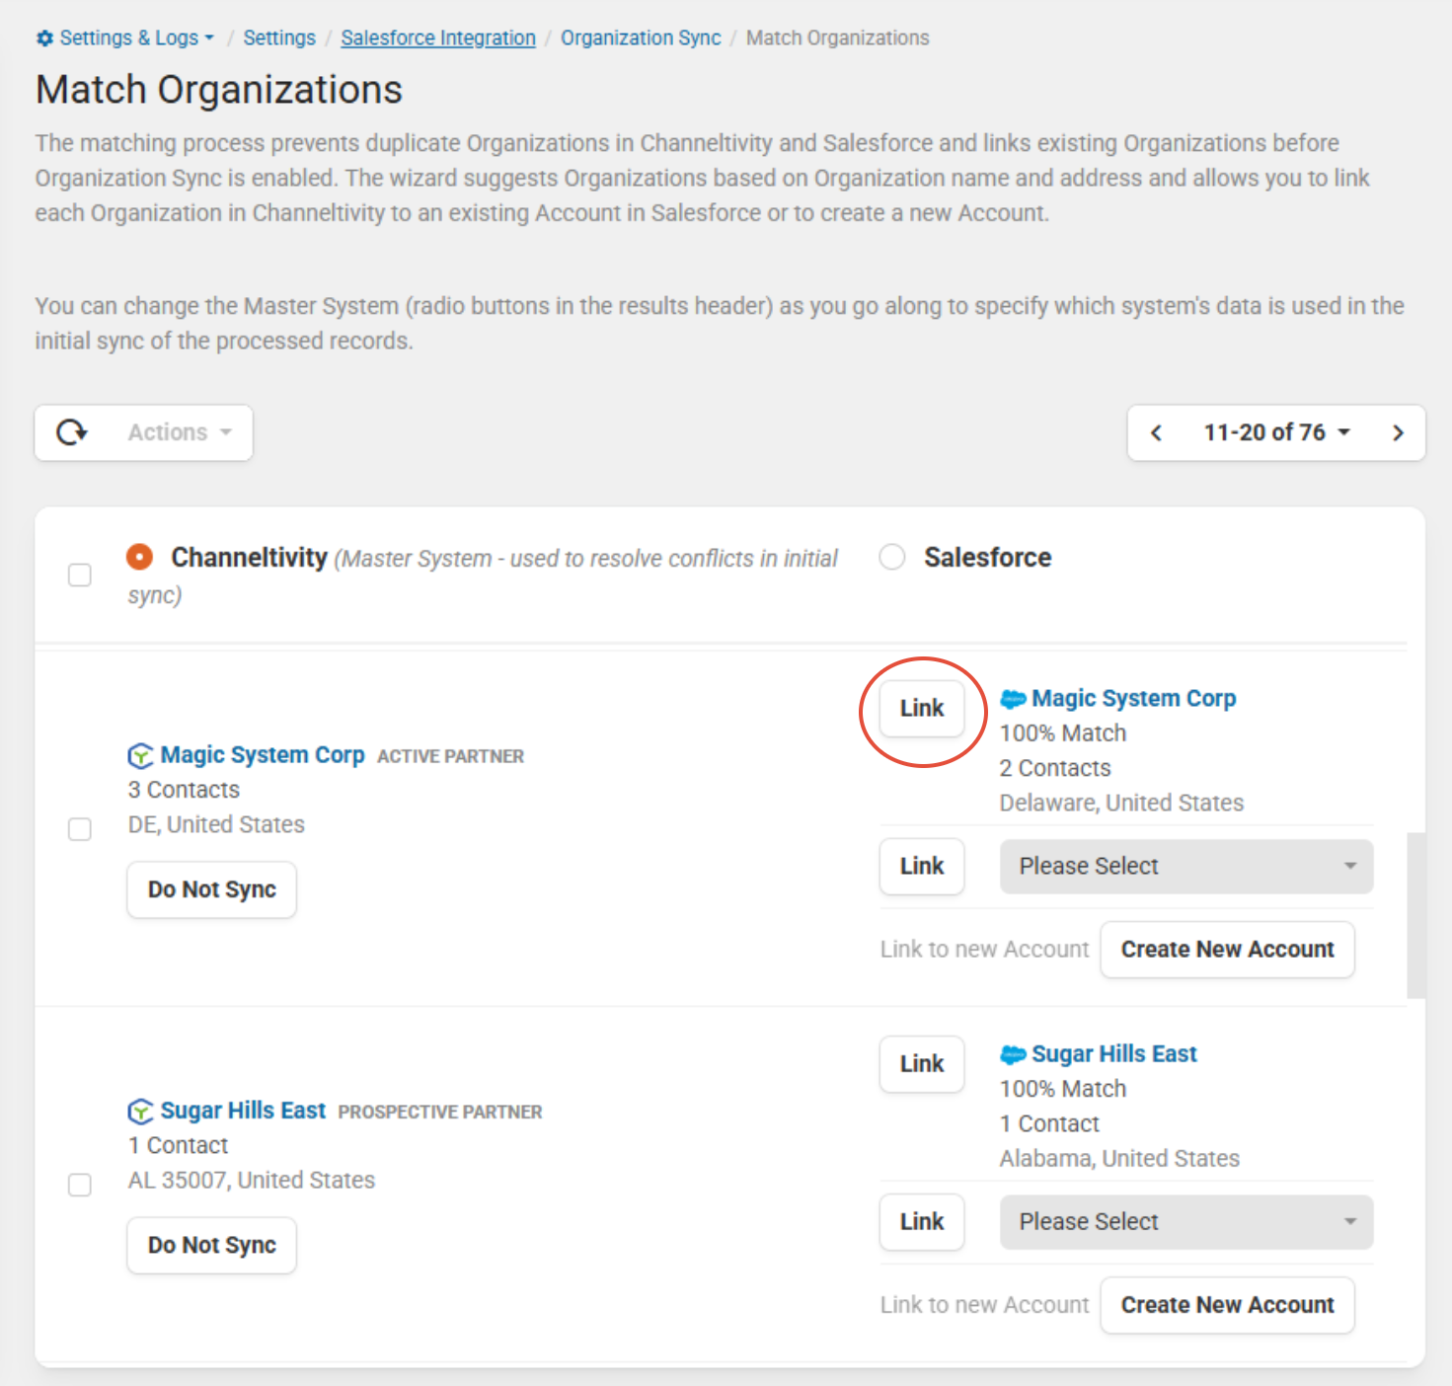
Task: Click Channeltivity icon beside Magic System Corp
Action: point(141,755)
